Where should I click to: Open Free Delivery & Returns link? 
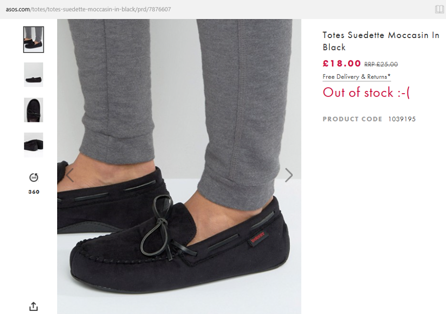point(356,77)
